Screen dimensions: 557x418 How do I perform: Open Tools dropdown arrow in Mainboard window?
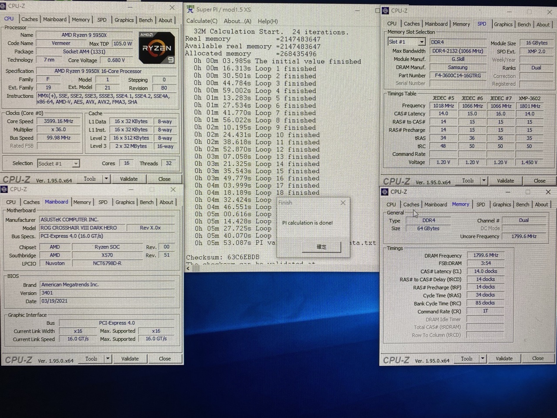pyautogui.click(x=107, y=359)
